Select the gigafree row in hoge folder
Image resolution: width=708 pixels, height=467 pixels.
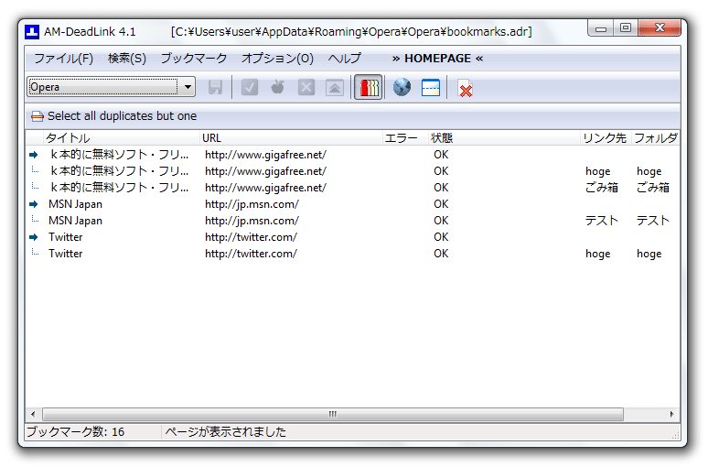tap(352, 171)
